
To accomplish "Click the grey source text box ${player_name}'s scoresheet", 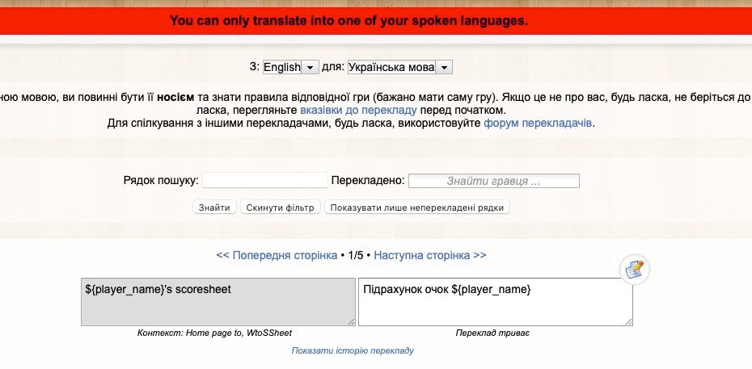I will click(x=218, y=302).
